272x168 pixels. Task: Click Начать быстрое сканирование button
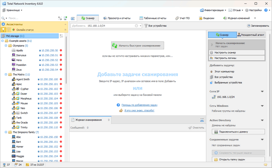coord(135,45)
